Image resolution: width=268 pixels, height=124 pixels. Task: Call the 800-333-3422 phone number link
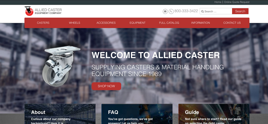186,11
